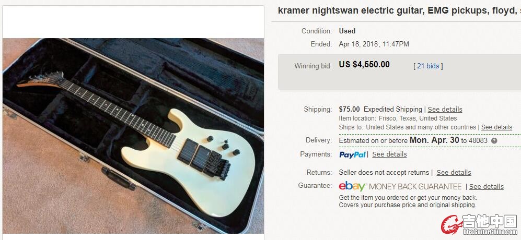Open See details for Returns
Screen dimensions: 521x240
(454, 173)
